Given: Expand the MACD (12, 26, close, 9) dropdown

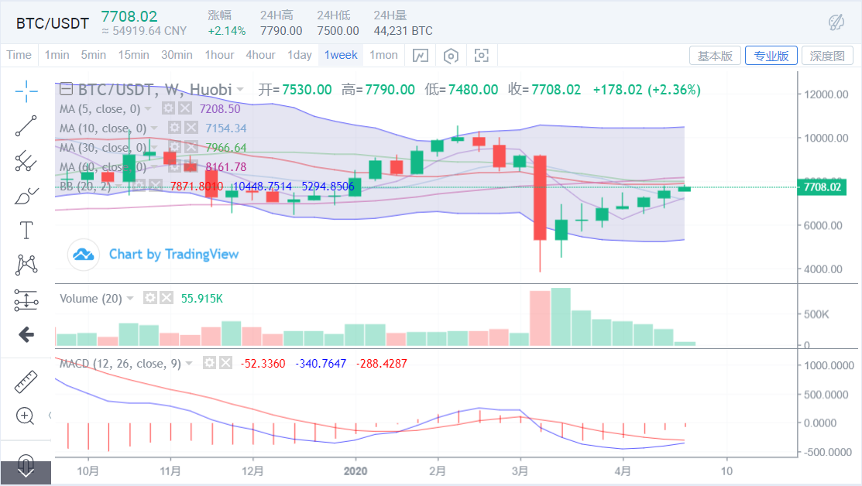Looking at the screenshot, I should 190,363.
